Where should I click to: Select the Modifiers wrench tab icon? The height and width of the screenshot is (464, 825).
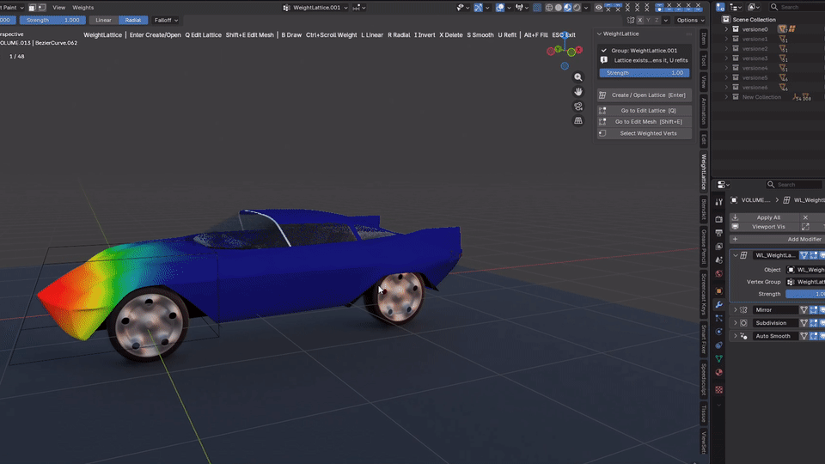[x=718, y=304]
